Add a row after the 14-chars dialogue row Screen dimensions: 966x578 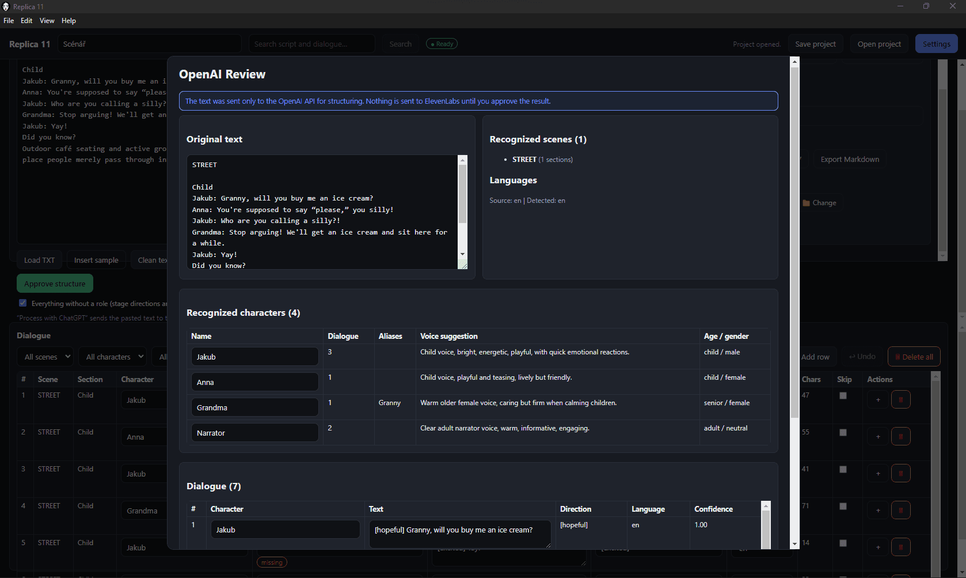pos(878,547)
